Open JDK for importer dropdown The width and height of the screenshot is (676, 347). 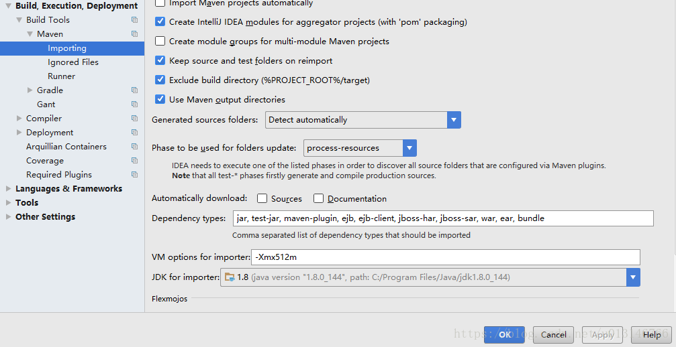(x=430, y=277)
